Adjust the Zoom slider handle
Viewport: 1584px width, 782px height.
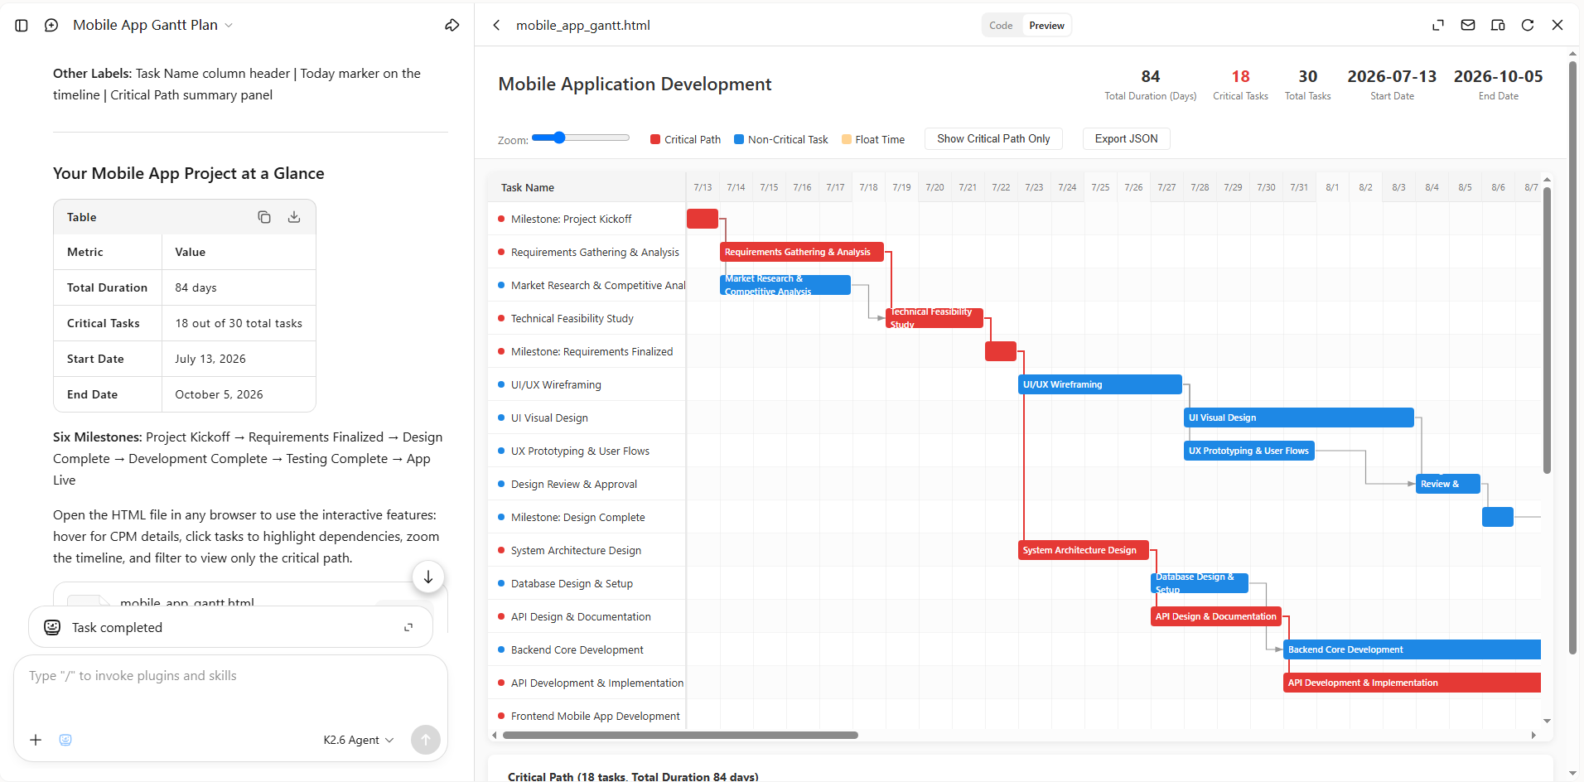coord(559,138)
